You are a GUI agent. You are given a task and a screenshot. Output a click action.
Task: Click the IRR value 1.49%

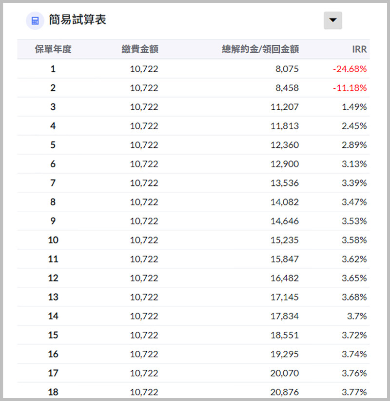(x=354, y=107)
